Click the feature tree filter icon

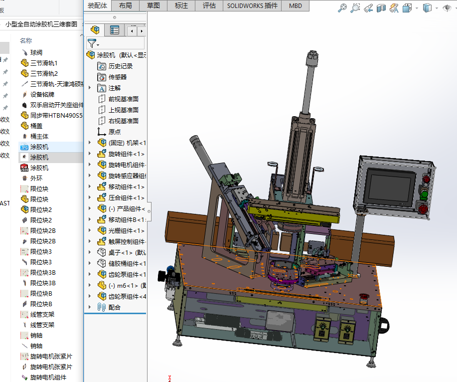tap(92, 44)
